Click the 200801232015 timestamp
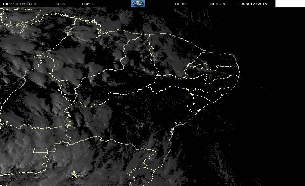This screenshot has width=305, height=186. [253, 4]
